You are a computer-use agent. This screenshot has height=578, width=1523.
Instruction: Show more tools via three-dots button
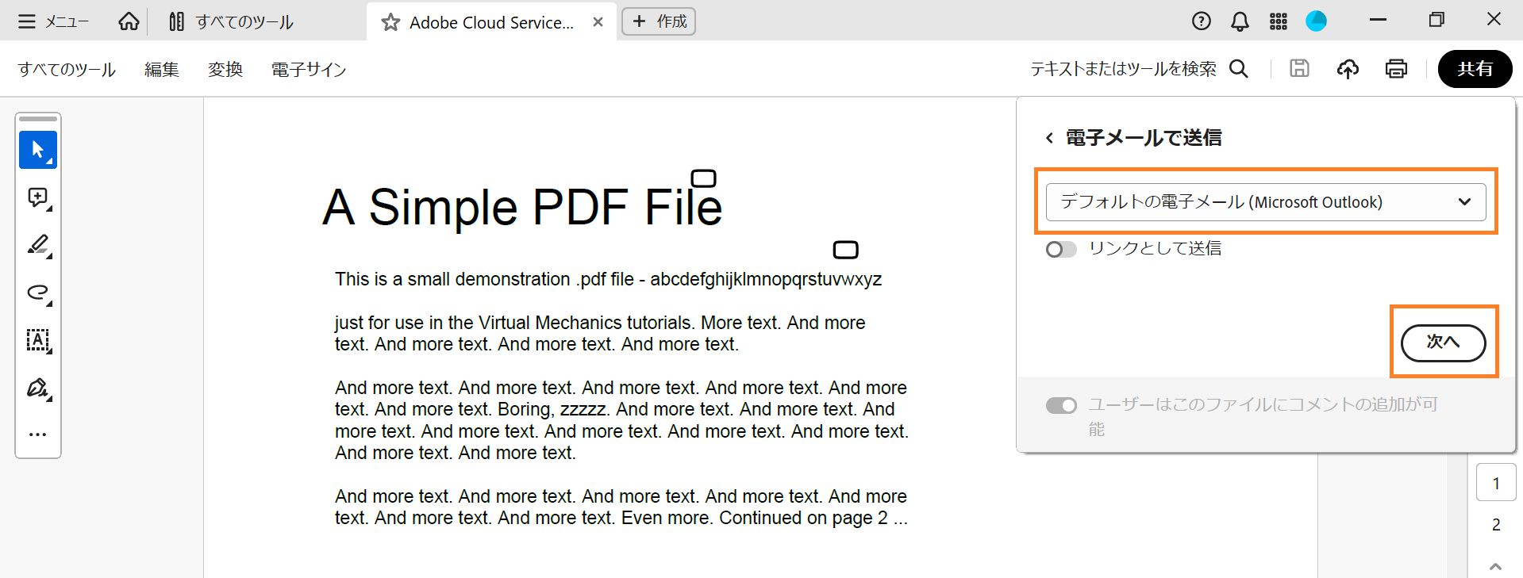click(37, 434)
